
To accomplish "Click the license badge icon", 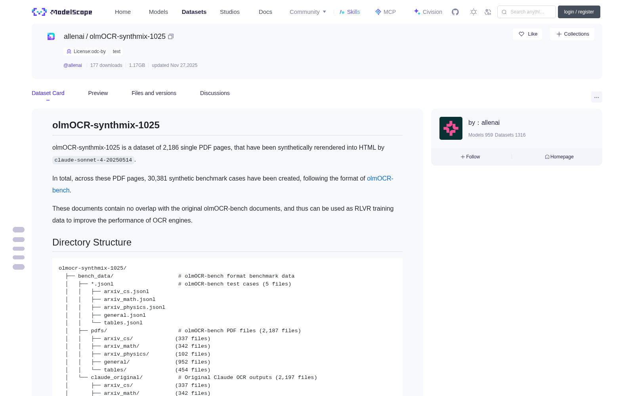I will (69, 51).
